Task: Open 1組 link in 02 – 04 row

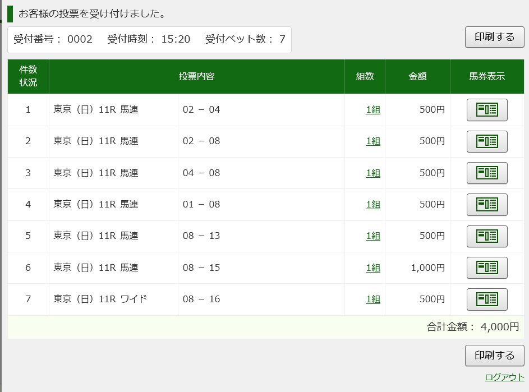Action: point(373,110)
